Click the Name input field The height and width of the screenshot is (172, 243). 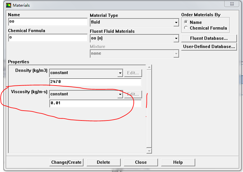(48, 22)
